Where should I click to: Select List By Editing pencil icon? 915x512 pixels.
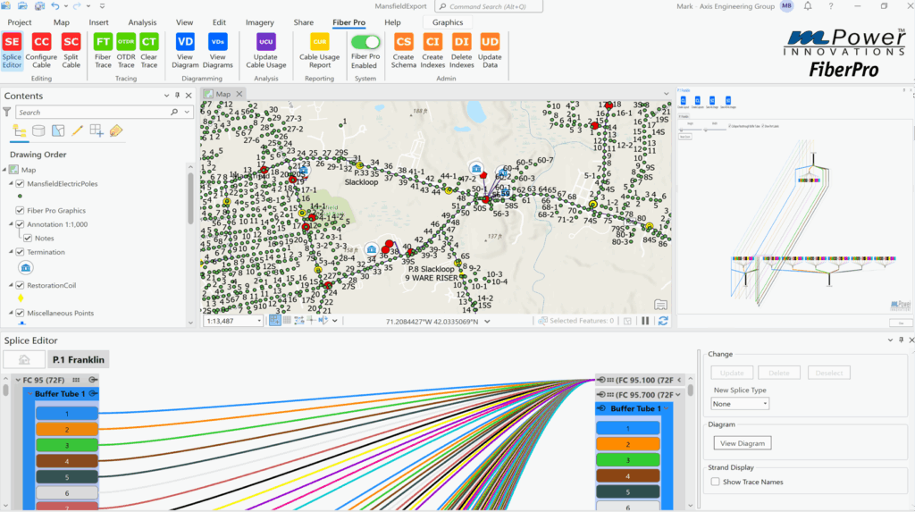click(77, 130)
